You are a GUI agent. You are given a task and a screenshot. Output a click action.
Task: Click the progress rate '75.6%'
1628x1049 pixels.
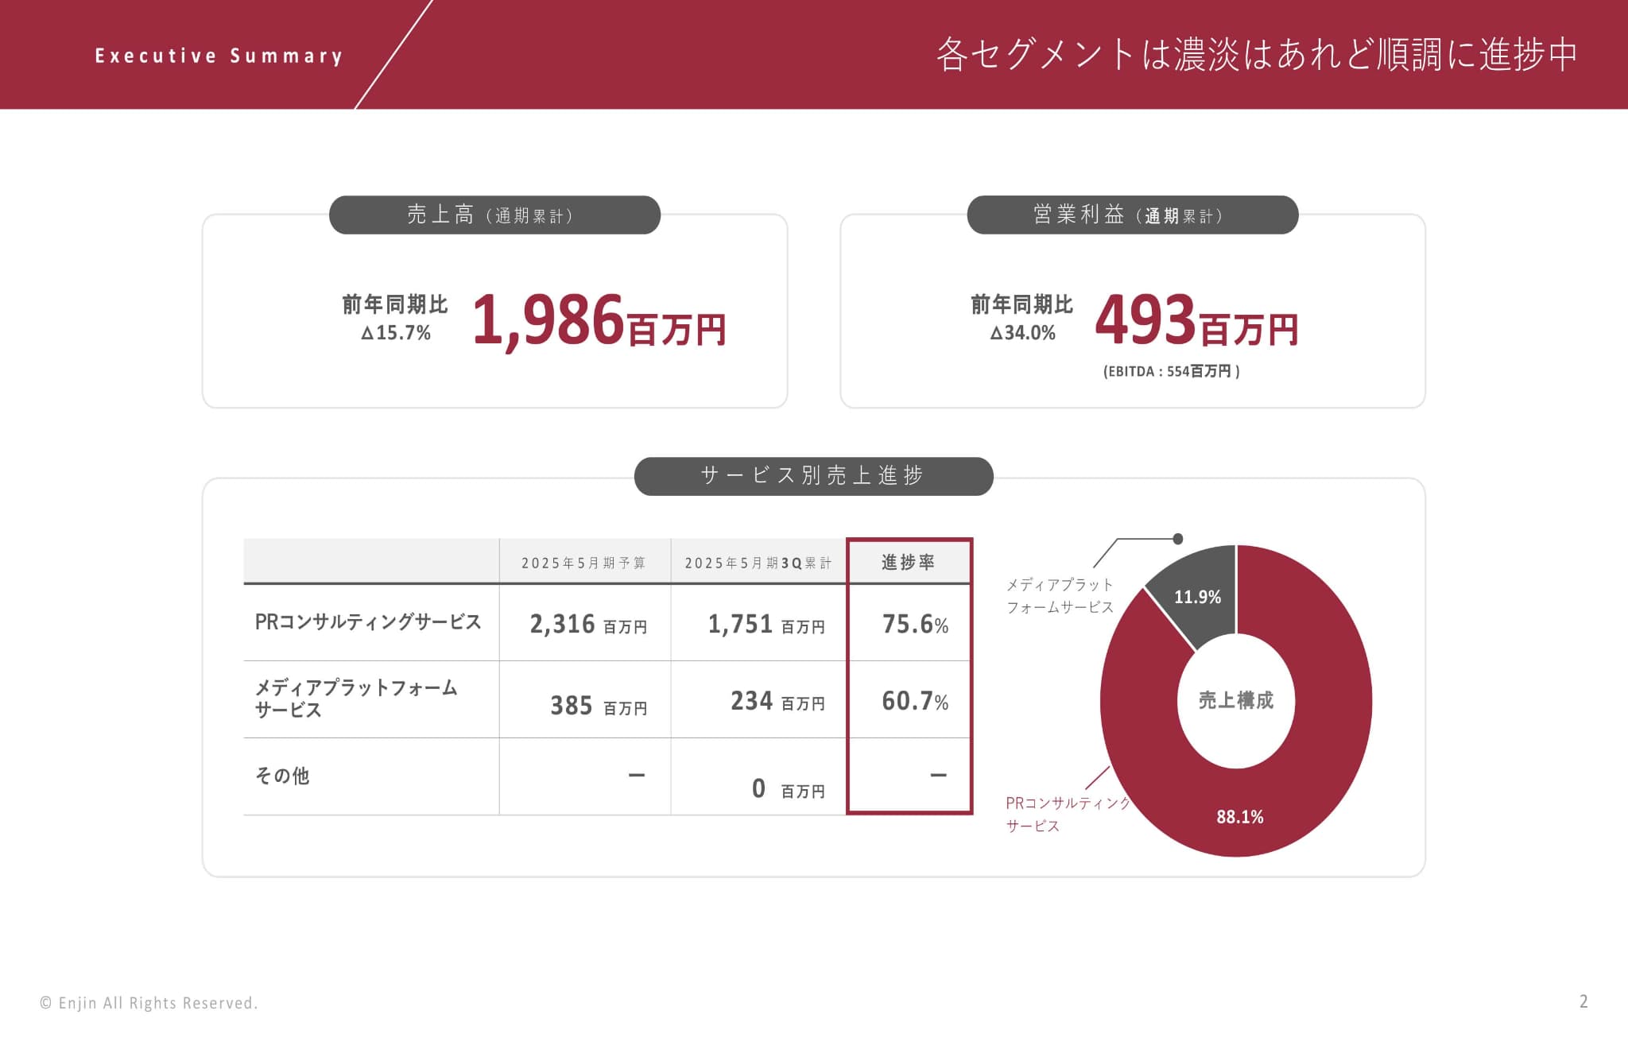pos(915,625)
